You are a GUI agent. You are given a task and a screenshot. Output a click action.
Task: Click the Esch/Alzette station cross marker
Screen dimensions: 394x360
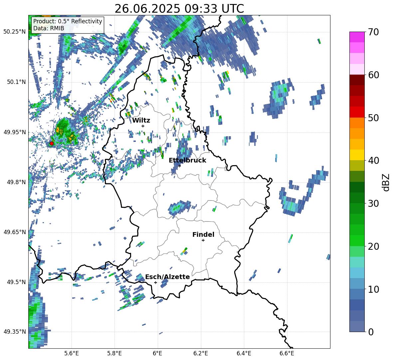coord(155,282)
